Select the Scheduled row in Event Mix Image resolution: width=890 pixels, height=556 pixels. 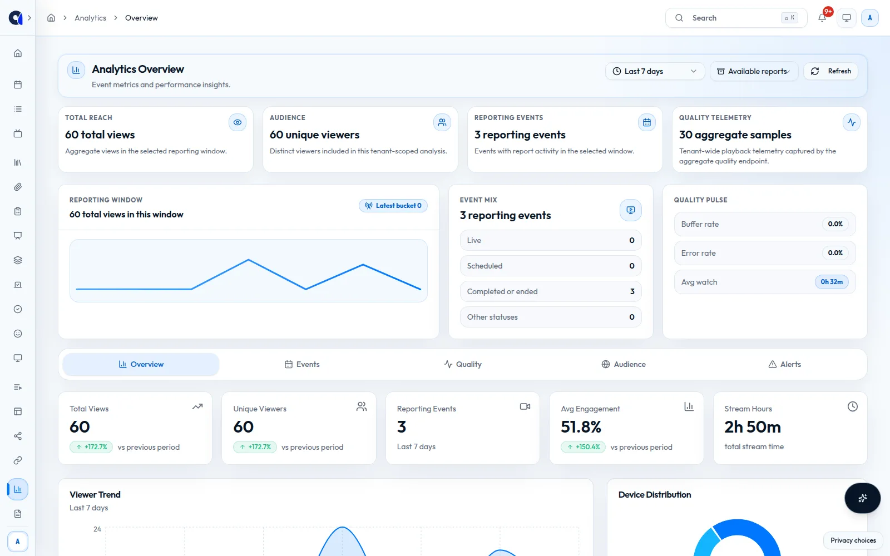[x=551, y=266]
